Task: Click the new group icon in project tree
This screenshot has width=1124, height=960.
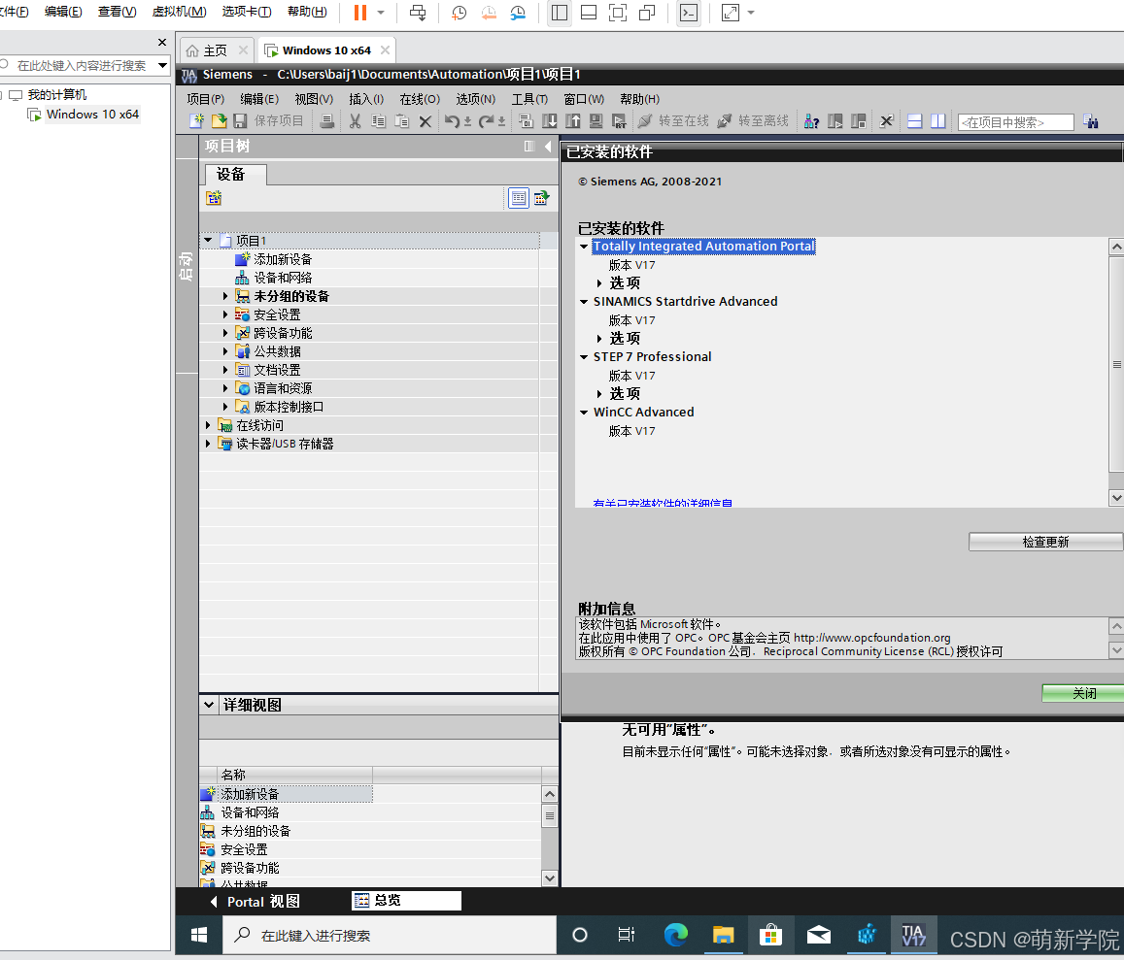Action: [x=214, y=198]
